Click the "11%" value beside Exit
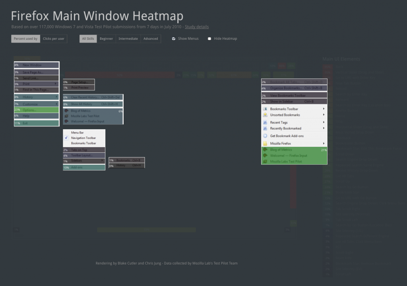 (17, 123)
